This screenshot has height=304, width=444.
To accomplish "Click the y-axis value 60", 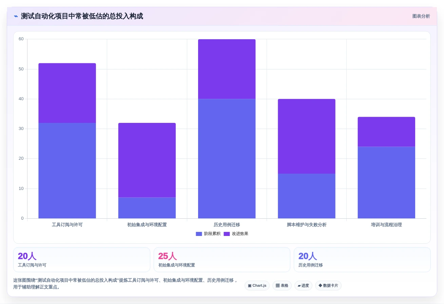I will coord(21,39).
